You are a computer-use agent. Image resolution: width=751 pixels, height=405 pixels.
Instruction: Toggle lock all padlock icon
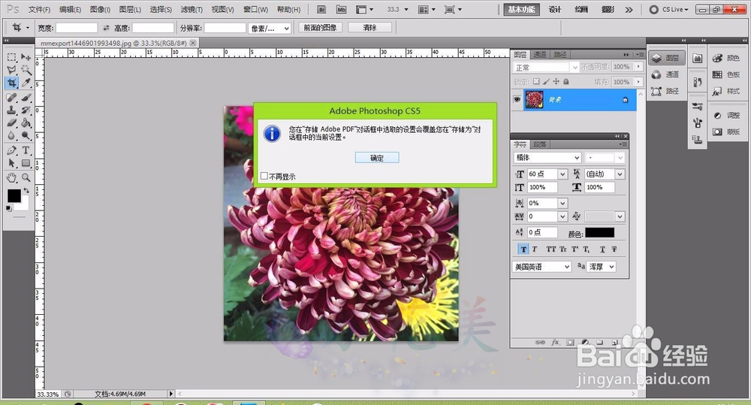[x=566, y=81]
